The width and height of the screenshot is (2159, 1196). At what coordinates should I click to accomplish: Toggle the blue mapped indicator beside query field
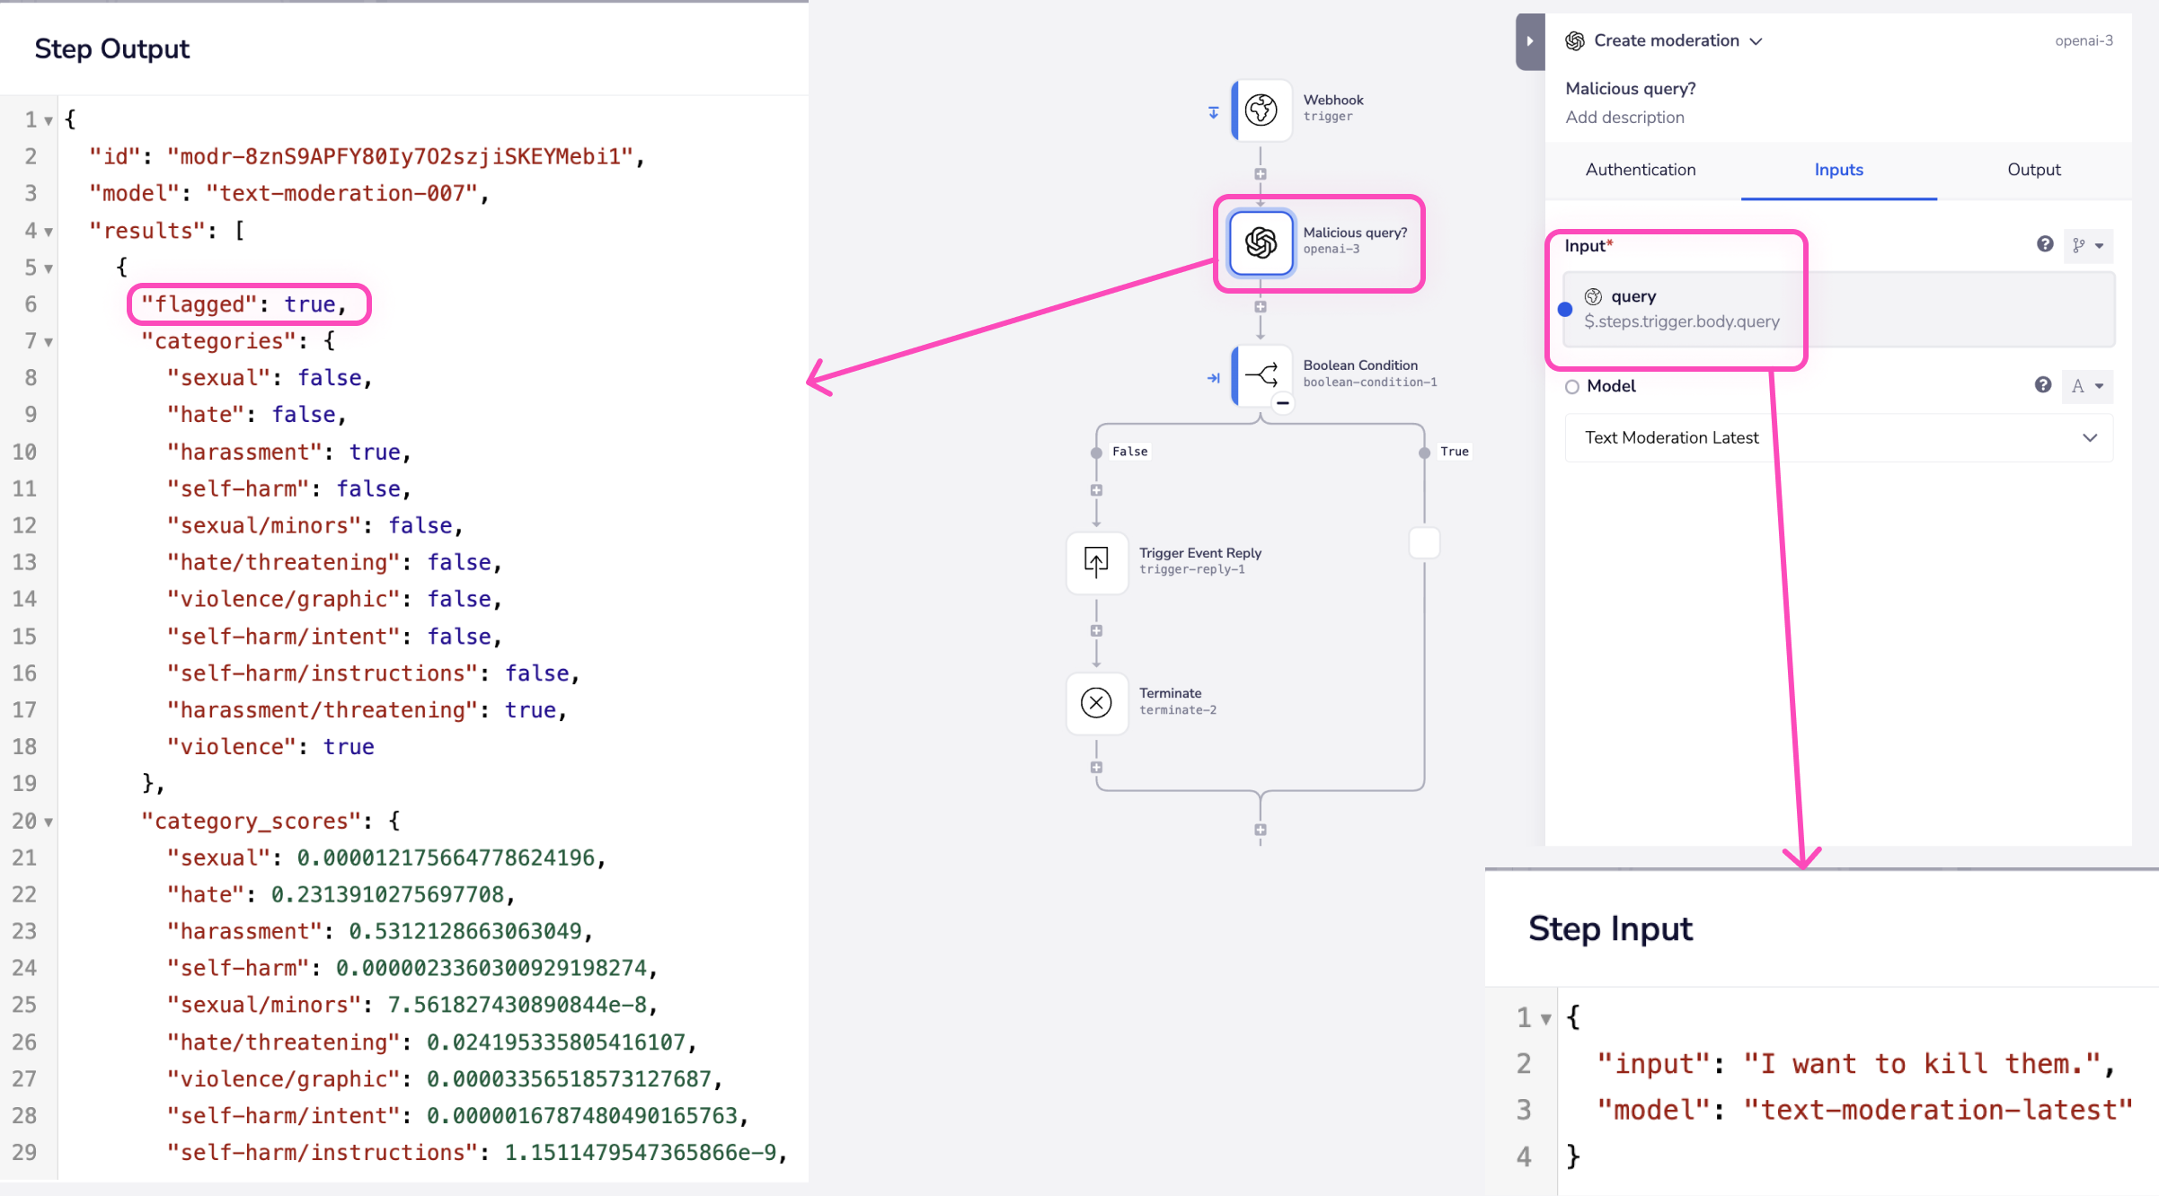(1566, 308)
